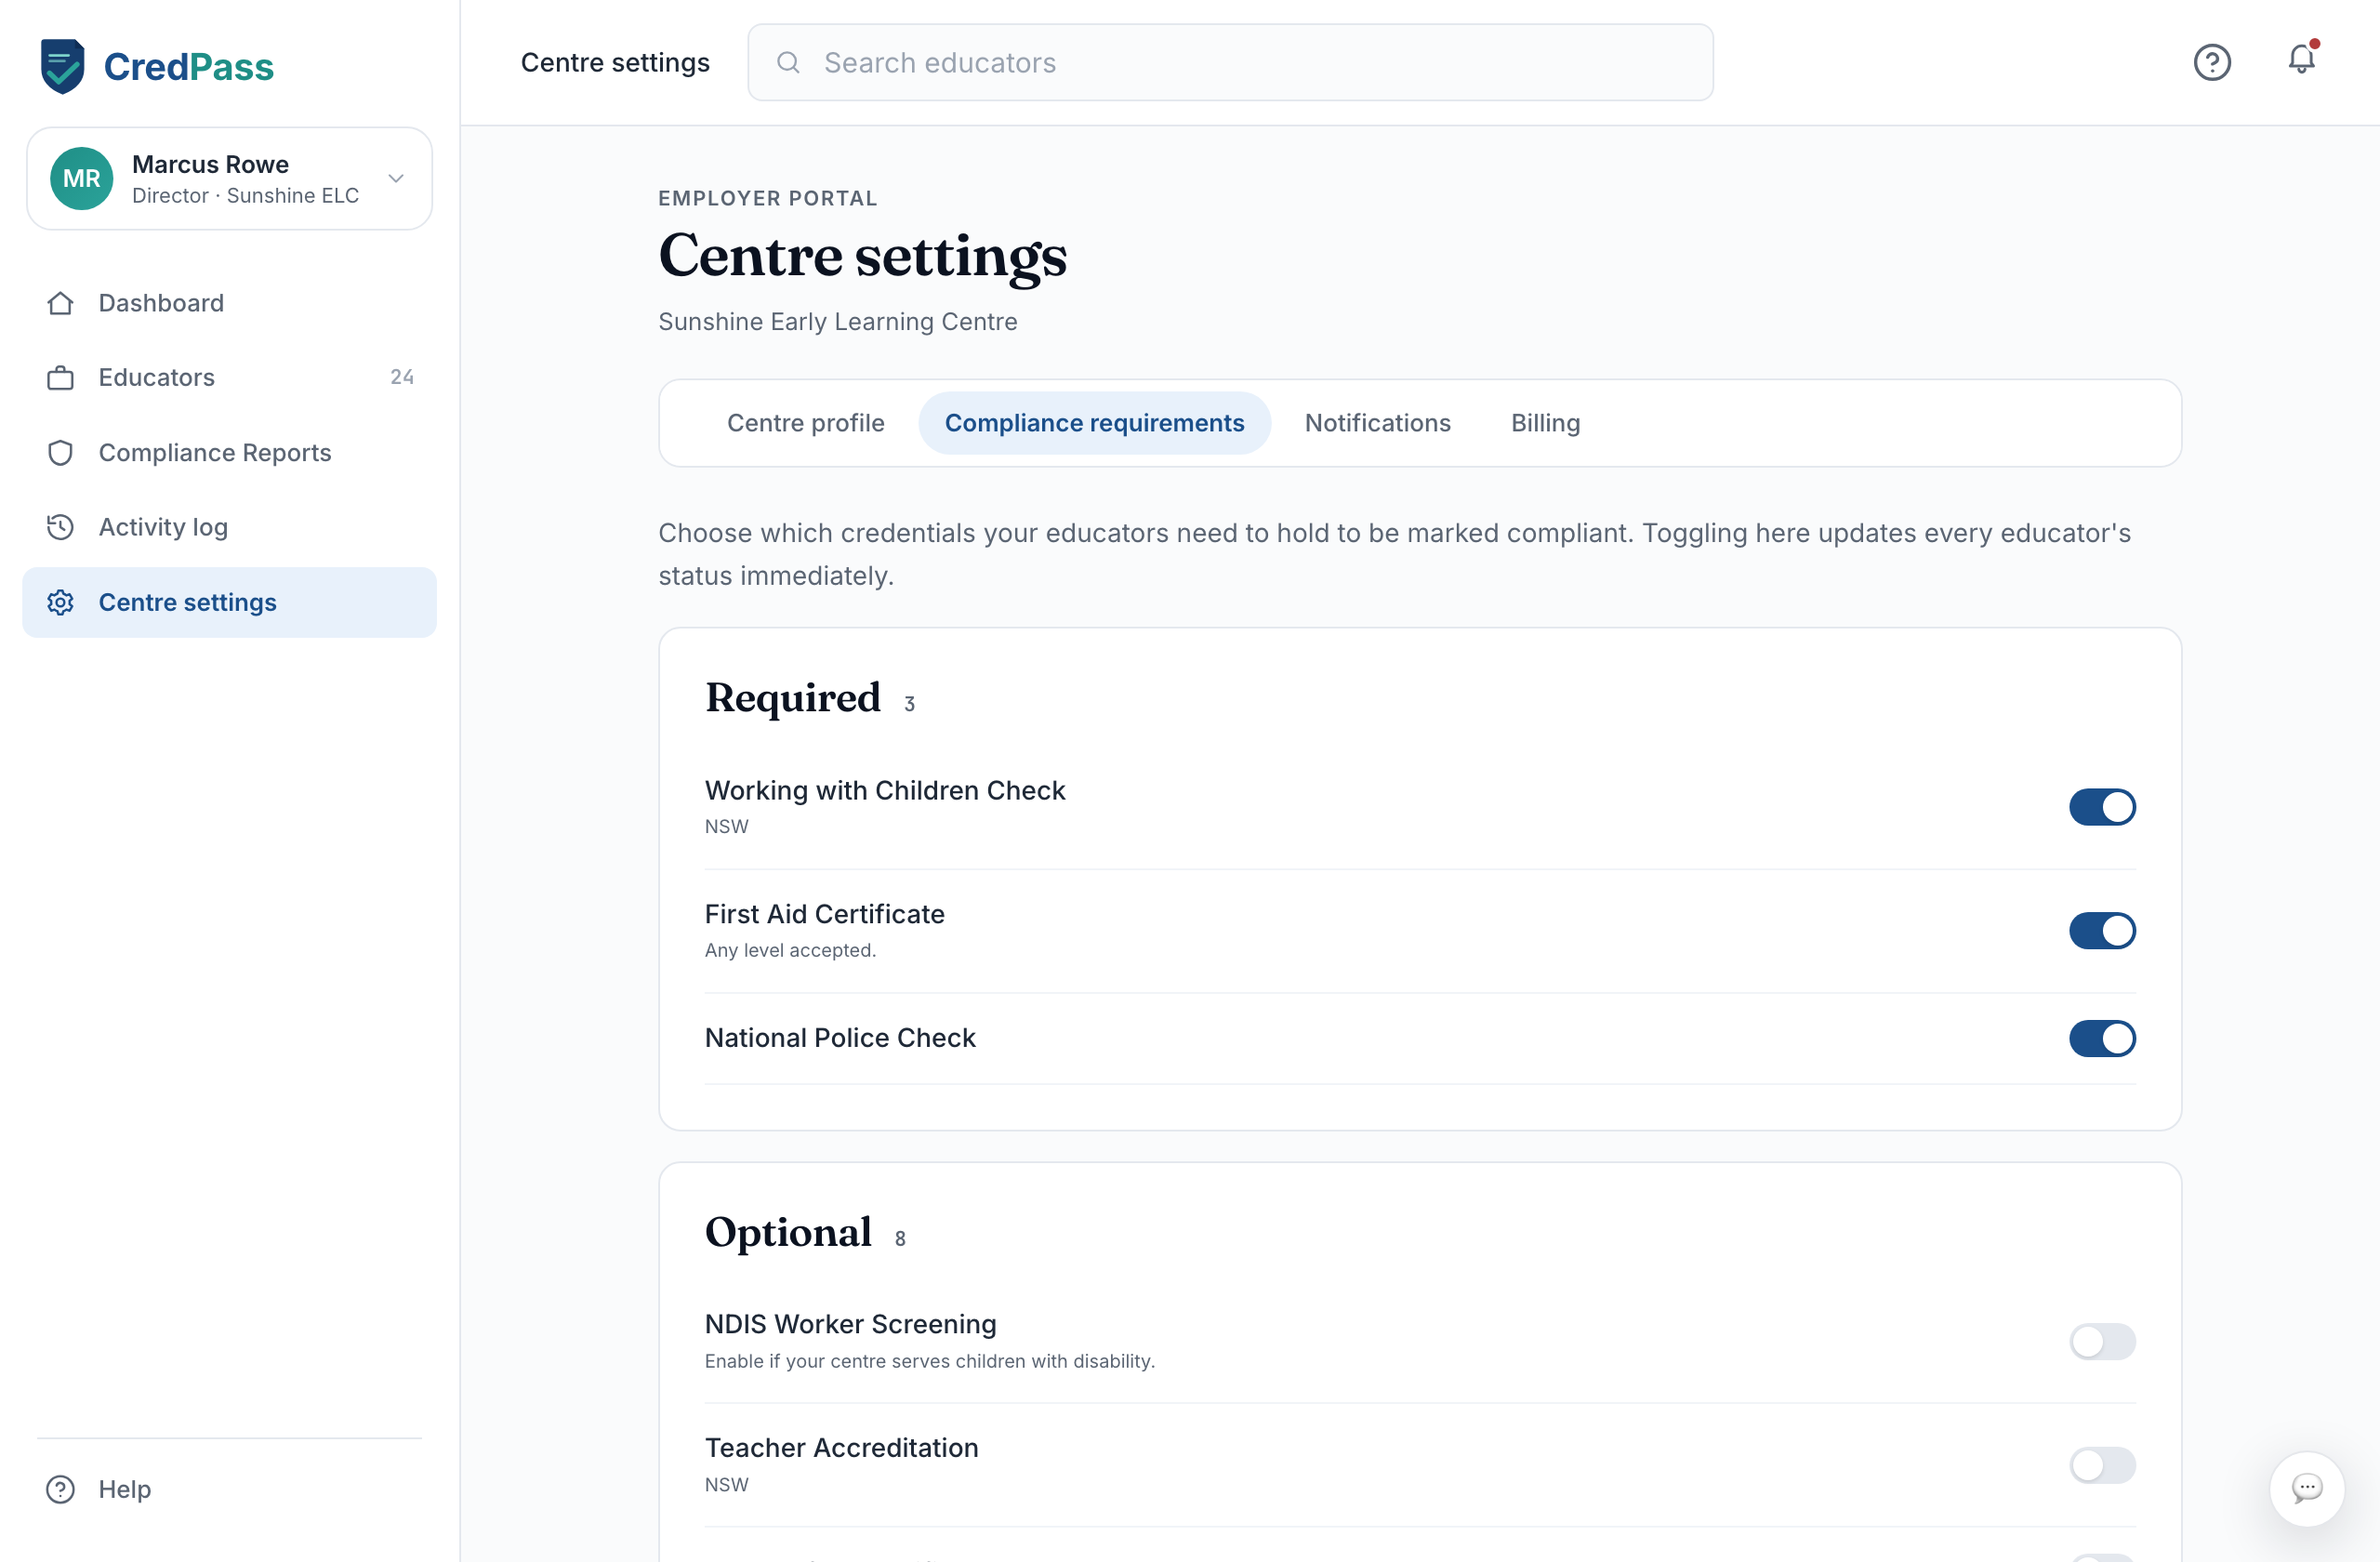Click the Search educators field
The height and width of the screenshot is (1562, 2380).
(x=1230, y=62)
